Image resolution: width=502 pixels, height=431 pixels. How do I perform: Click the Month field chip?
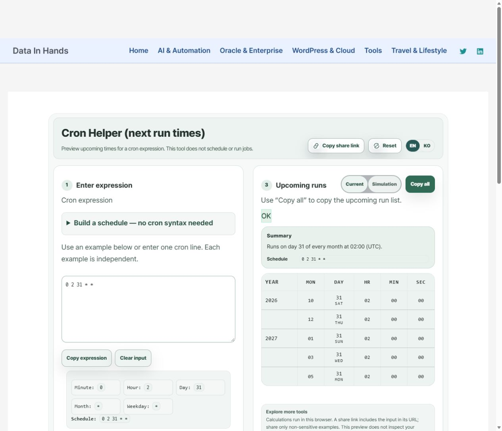click(96, 406)
